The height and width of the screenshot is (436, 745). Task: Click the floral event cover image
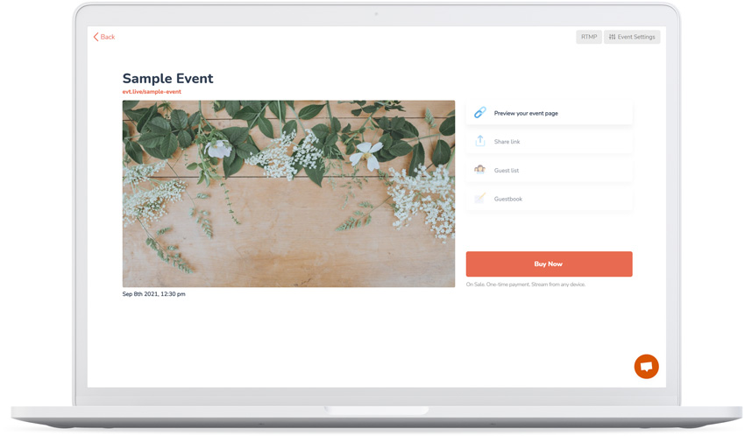point(288,193)
